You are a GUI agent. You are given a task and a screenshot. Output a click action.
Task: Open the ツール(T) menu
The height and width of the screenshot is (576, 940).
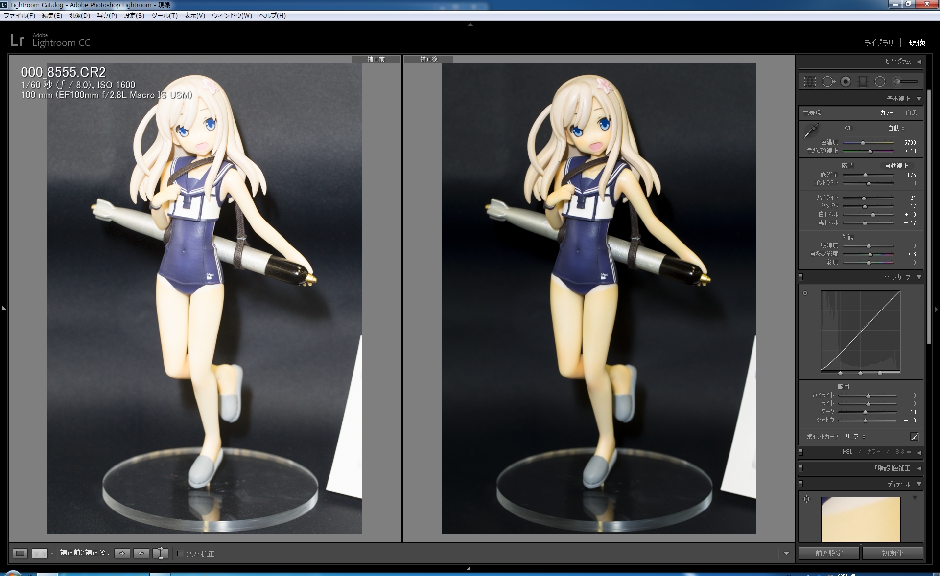(x=164, y=16)
